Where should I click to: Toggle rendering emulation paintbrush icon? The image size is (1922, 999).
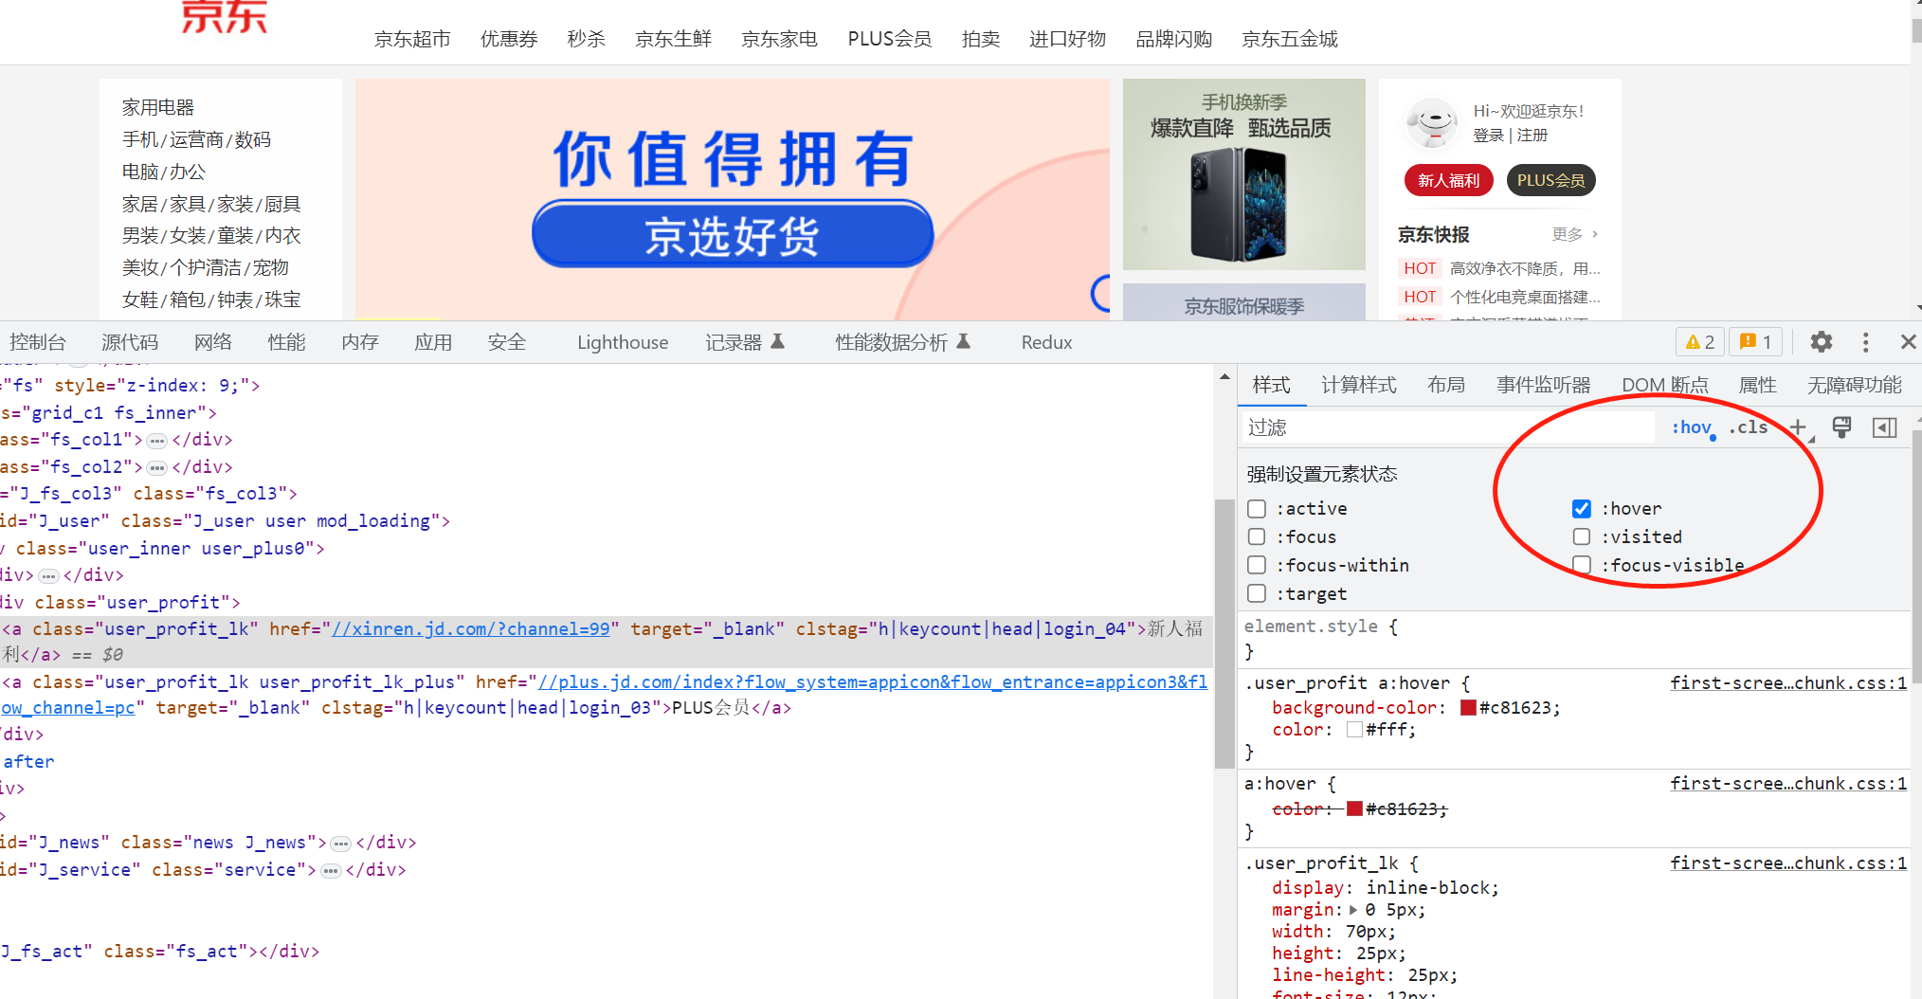coord(1841,427)
